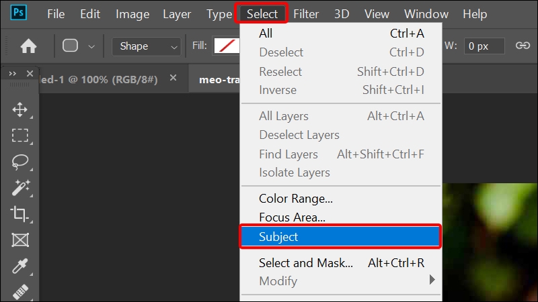
Task: Open the 3D menu
Action: click(x=342, y=14)
